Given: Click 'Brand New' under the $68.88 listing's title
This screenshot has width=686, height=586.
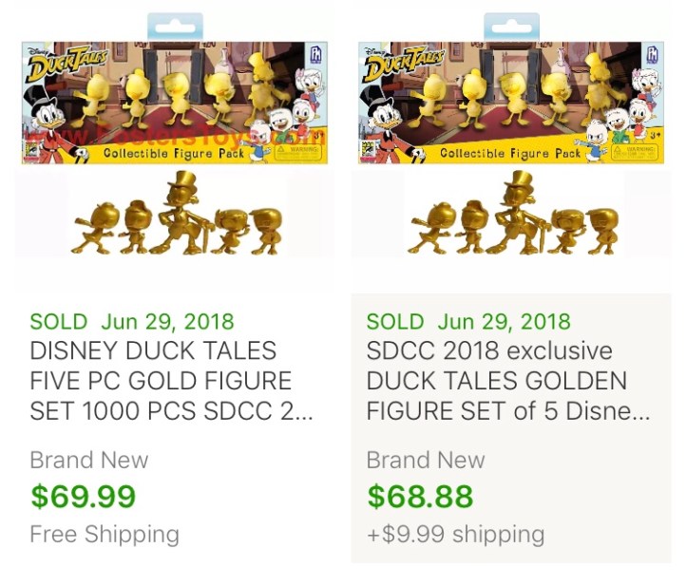Looking at the screenshot, I should 426,461.
